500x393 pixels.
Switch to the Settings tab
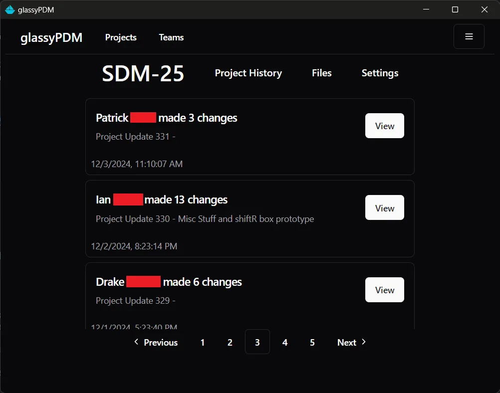(379, 73)
